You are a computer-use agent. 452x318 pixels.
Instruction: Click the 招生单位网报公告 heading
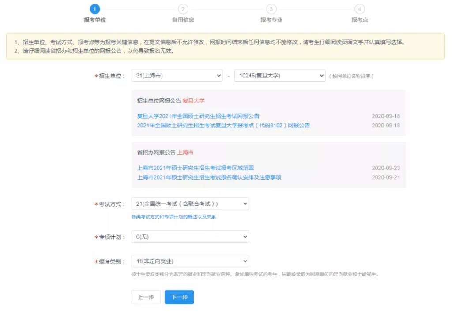click(159, 101)
